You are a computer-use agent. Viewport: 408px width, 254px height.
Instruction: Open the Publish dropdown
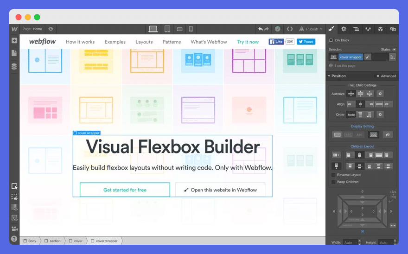(311, 29)
